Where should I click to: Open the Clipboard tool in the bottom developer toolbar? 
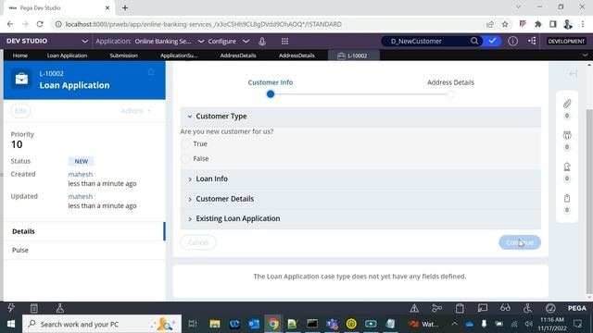pyautogui.click(x=34, y=308)
